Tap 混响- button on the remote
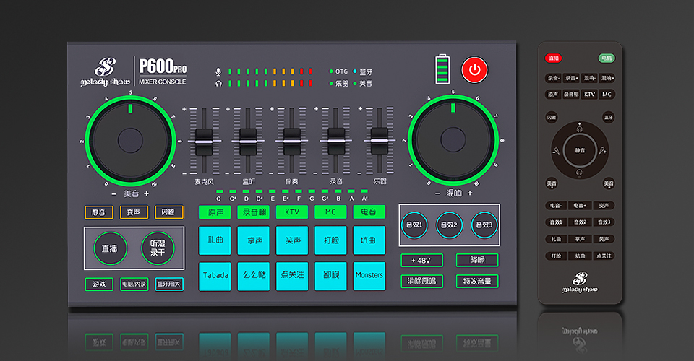This screenshot has height=361, width=694. pyautogui.click(x=590, y=78)
